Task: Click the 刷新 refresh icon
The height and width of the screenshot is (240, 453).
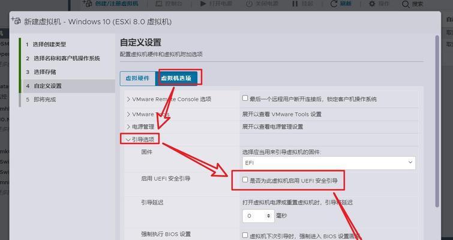Action: point(334,4)
